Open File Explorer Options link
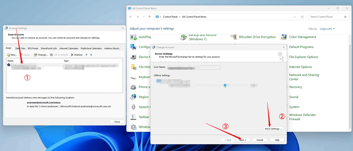This screenshot has height=151, width=353. 303,57
